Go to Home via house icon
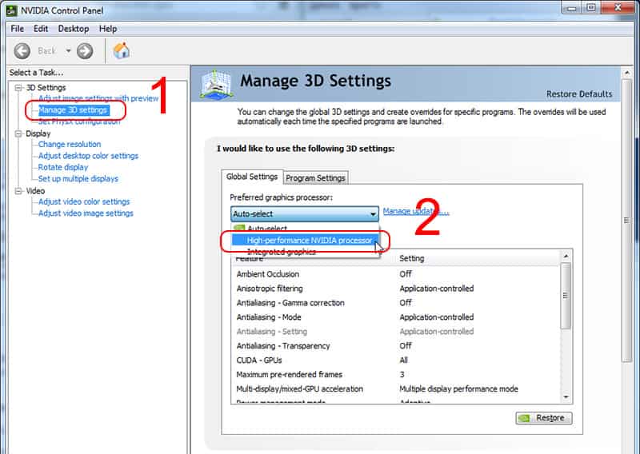Viewport: 640px width, 454px height. coord(121,51)
